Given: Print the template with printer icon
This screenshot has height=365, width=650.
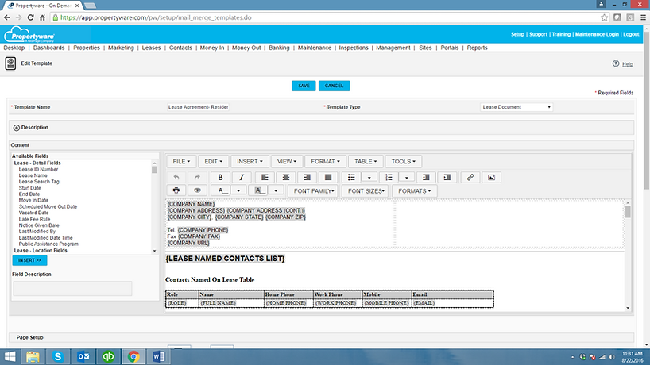Looking at the screenshot, I should point(176,190).
